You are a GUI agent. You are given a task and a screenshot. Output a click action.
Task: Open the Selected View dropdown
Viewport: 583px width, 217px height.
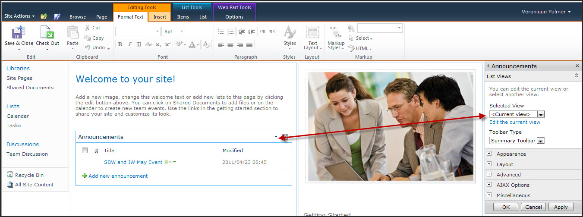tap(541, 114)
